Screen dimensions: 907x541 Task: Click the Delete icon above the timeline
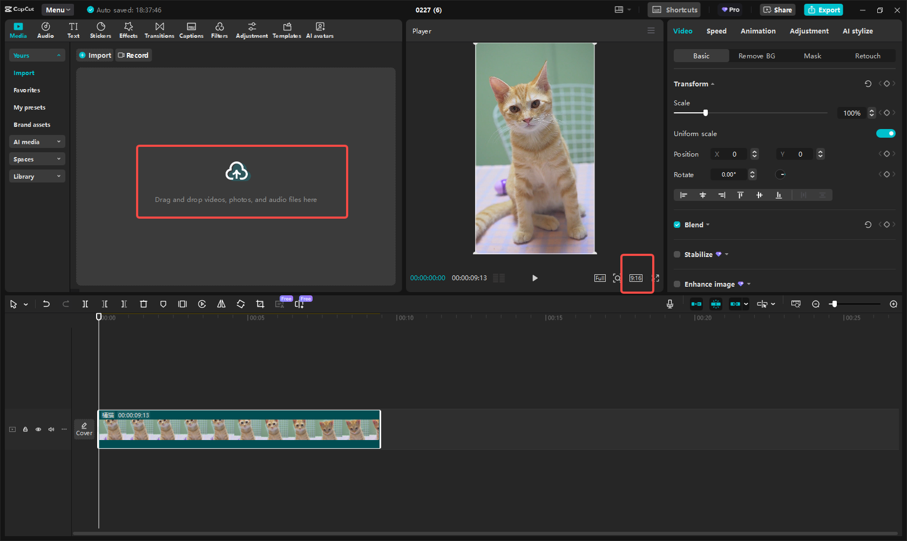point(143,304)
